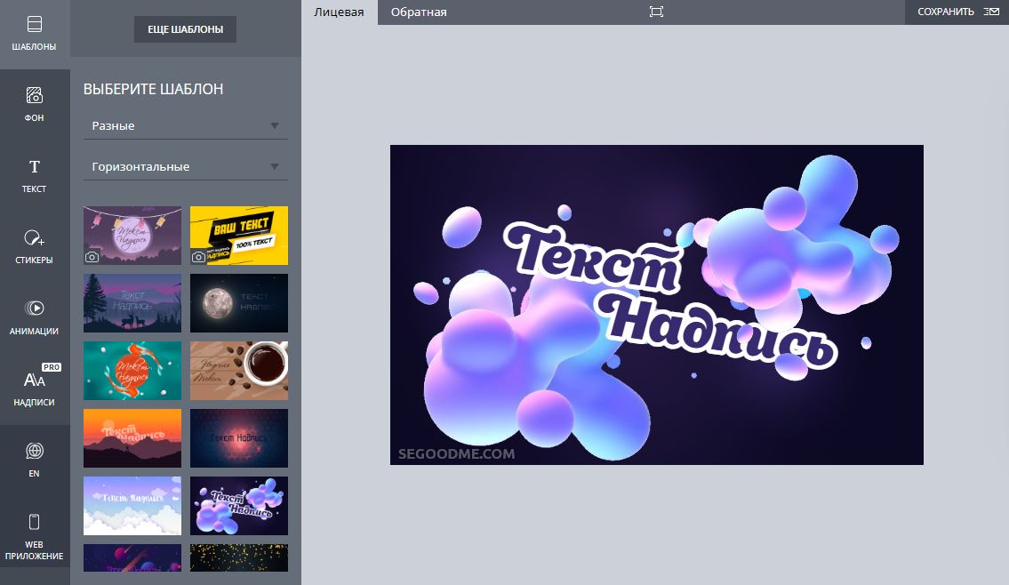1009x585 pixels.
Task: Open the Анимации animations section
Action: 34,318
